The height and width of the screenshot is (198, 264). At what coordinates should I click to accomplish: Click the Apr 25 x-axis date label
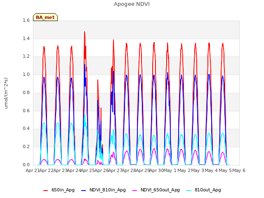(x=88, y=170)
